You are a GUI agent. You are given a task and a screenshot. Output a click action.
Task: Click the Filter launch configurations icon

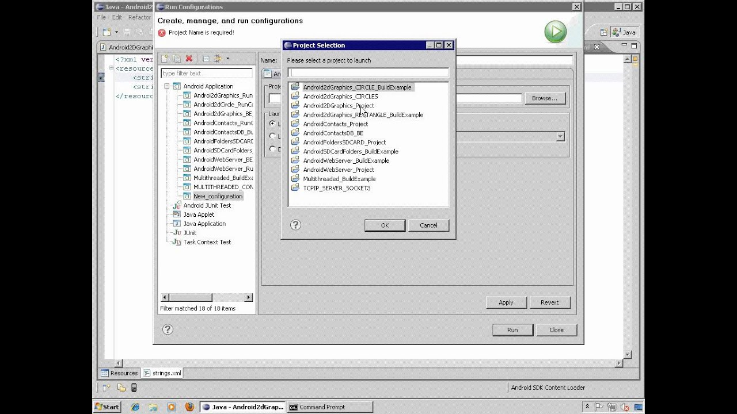(x=218, y=59)
